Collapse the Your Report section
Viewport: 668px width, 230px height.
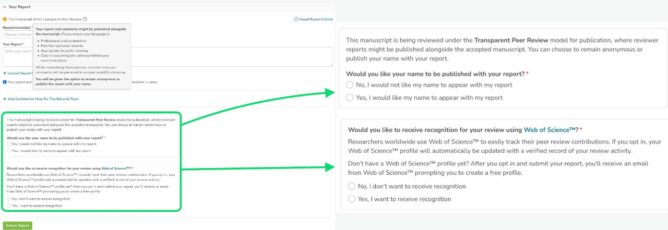(x=5, y=7)
